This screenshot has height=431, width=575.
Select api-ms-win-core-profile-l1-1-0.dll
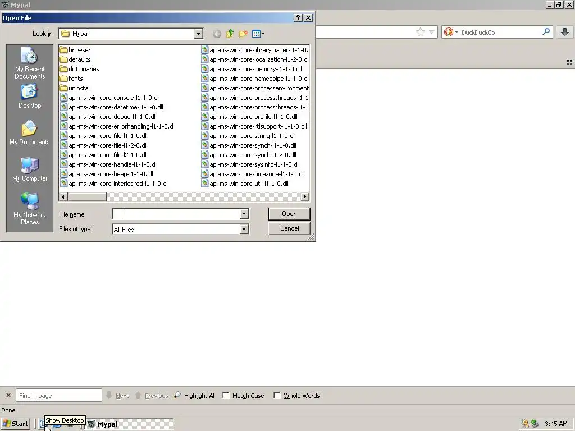pos(249,117)
